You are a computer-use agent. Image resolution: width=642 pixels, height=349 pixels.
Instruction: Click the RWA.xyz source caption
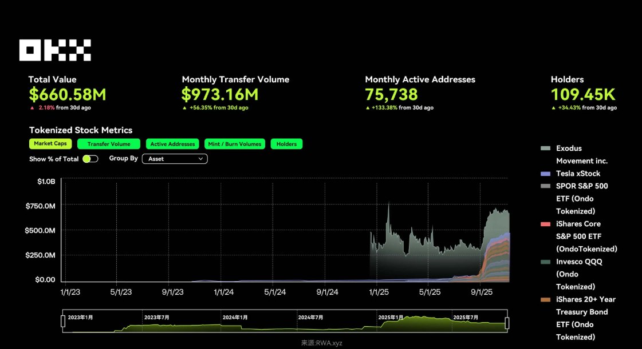tap(321, 343)
